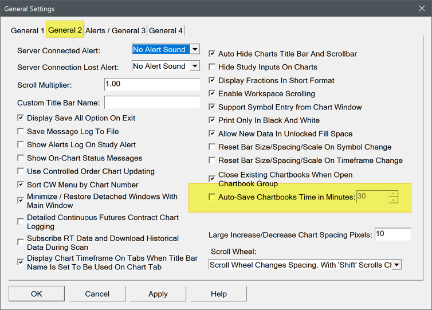Enable Save Message Log To File
Viewport: 432px width, 310px height.
click(x=21, y=132)
